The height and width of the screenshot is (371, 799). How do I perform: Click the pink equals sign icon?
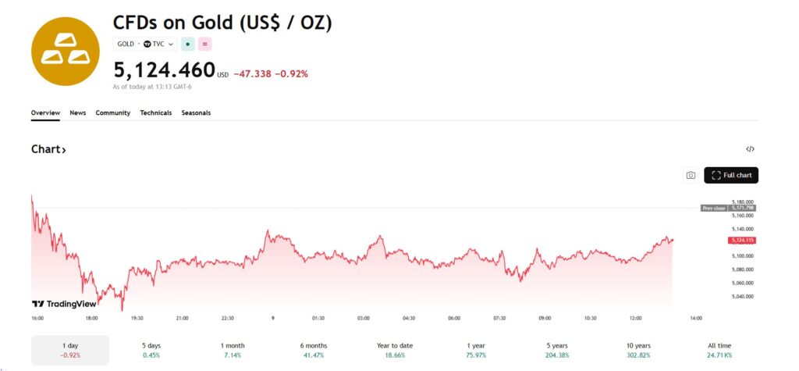(205, 45)
